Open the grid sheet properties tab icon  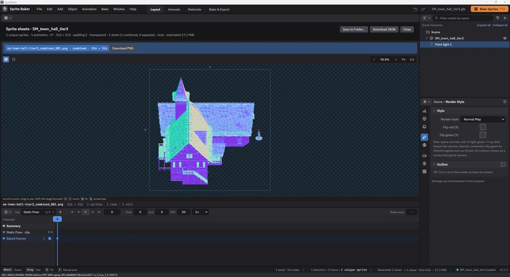(425, 171)
